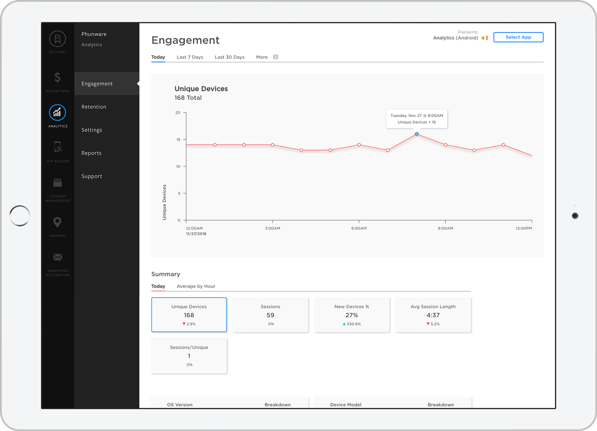
Task: Open Mapping via the pin icon
Action: click(57, 222)
